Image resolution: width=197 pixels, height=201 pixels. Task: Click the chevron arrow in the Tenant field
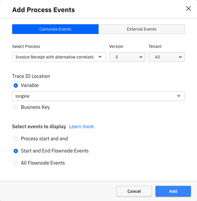180,57
